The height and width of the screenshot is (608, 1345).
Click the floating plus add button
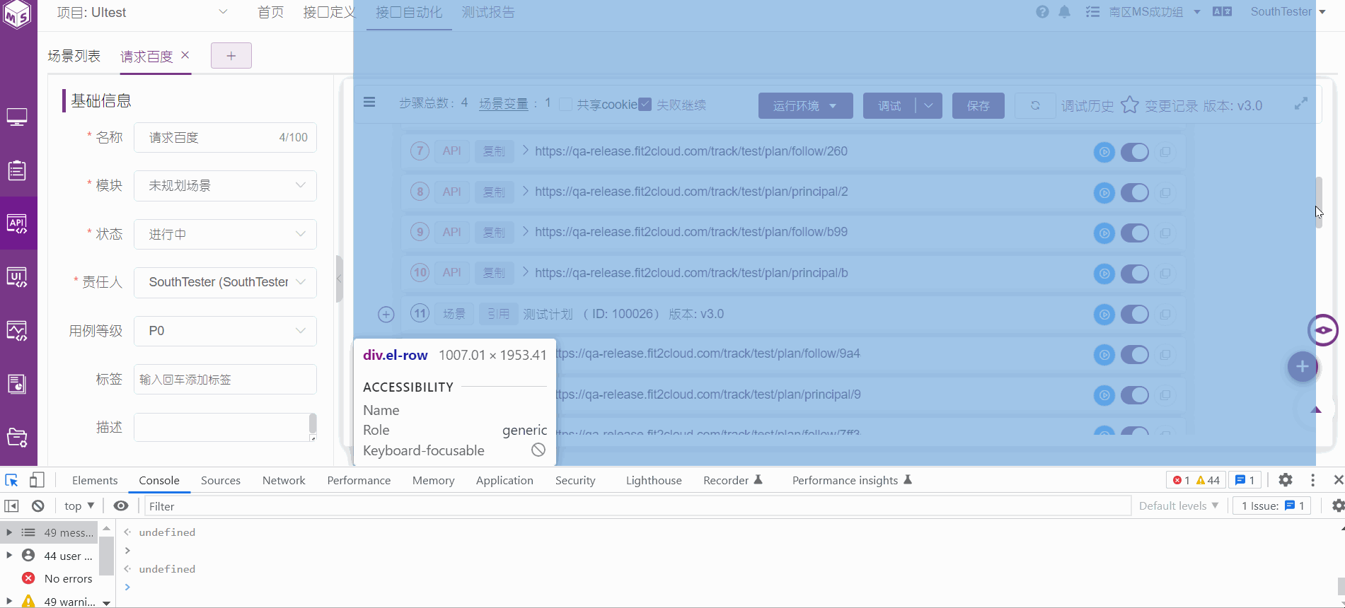(1303, 367)
